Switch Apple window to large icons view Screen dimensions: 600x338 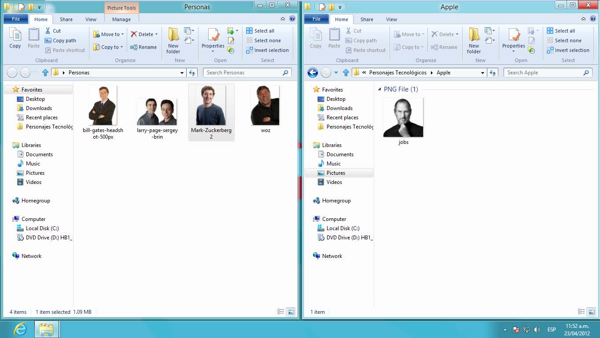click(x=591, y=312)
